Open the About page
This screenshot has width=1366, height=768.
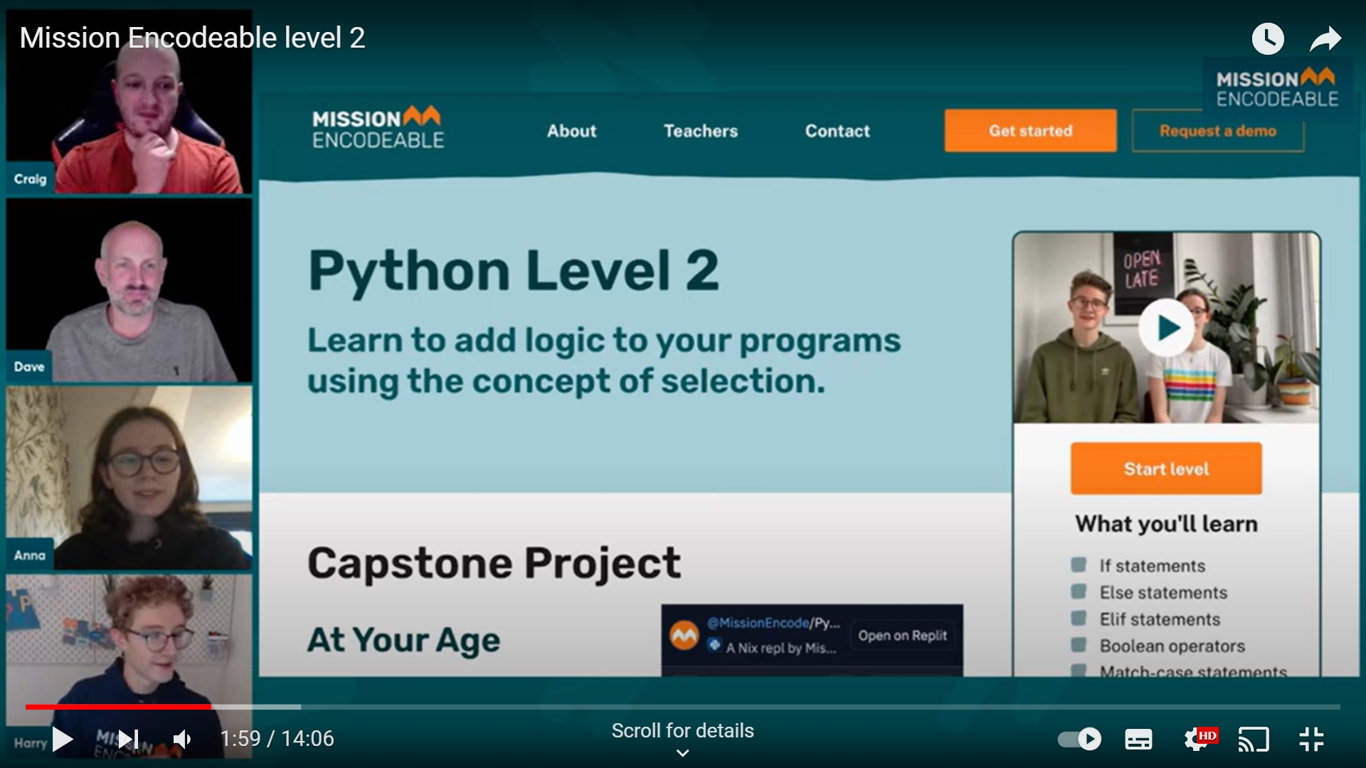[x=571, y=131]
